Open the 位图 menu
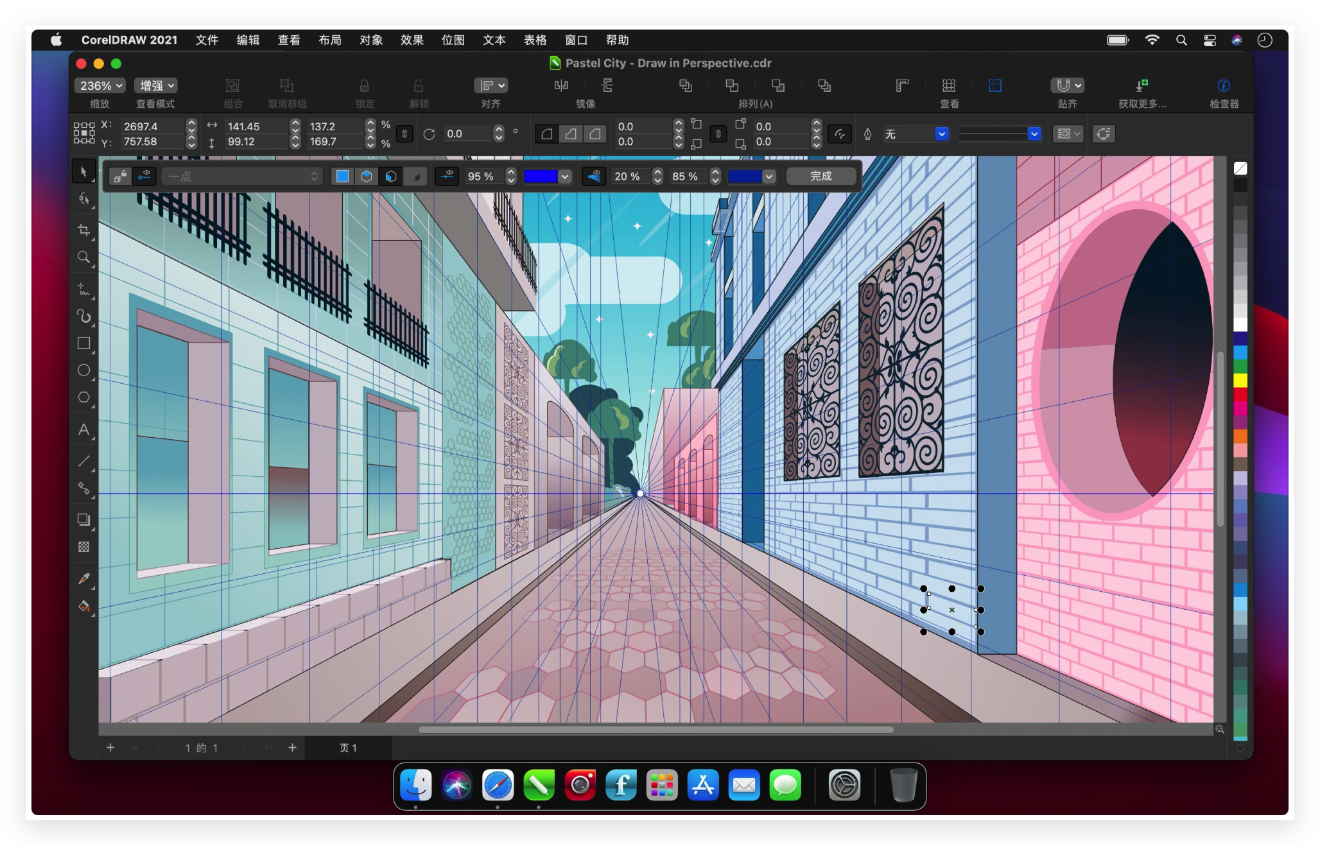1320x846 pixels. click(453, 40)
